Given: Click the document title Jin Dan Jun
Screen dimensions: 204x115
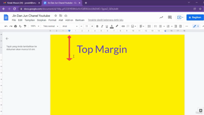Looking at the screenshot, I should [x=31, y=16].
